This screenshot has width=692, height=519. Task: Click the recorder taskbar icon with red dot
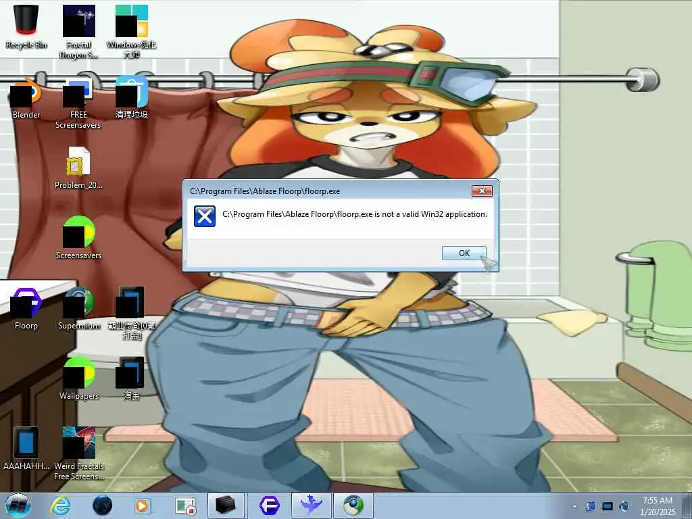click(x=185, y=505)
